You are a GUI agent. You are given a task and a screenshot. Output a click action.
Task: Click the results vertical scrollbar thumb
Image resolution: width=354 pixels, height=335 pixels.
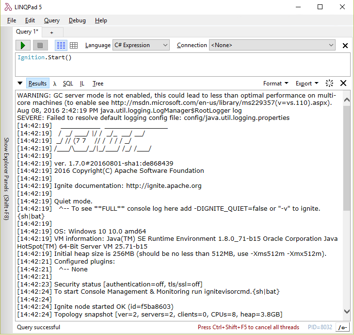pos(347,158)
